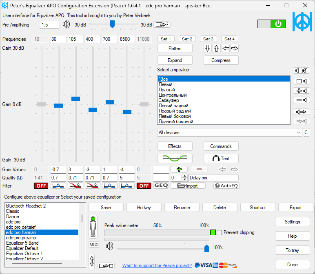Click the arrow button beside 30 dB

point(162,25)
